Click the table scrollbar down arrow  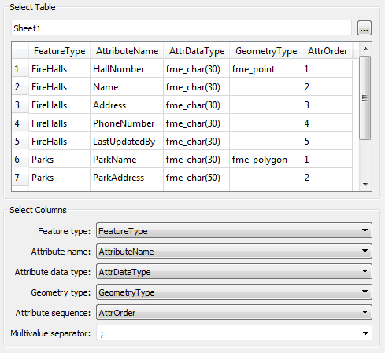[x=365, y=185]
